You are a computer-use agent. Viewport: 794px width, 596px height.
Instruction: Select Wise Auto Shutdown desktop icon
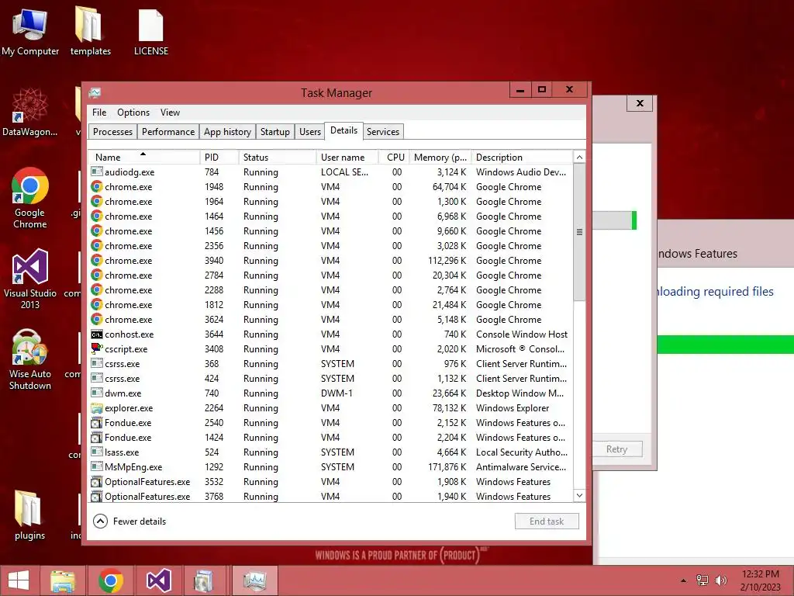coord(30,359)
